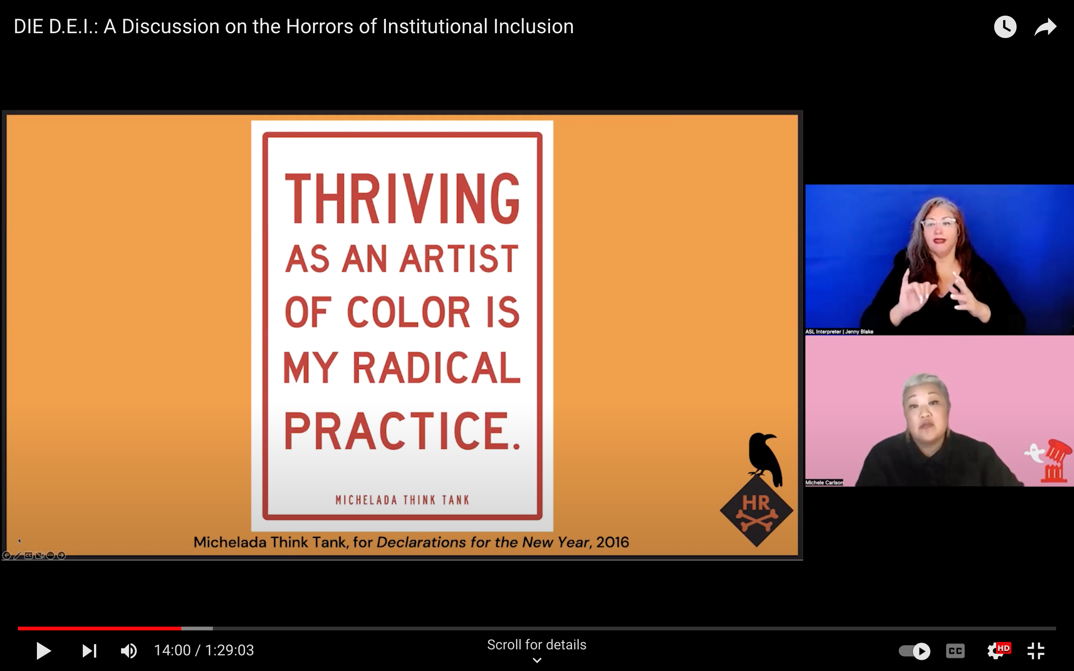Click the DIE D.E.I. video title
Viewport: 1074px width, 671px height.
293,26
